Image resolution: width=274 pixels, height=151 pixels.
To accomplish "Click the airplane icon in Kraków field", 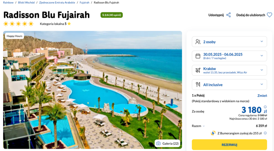I will coord(198,70).
